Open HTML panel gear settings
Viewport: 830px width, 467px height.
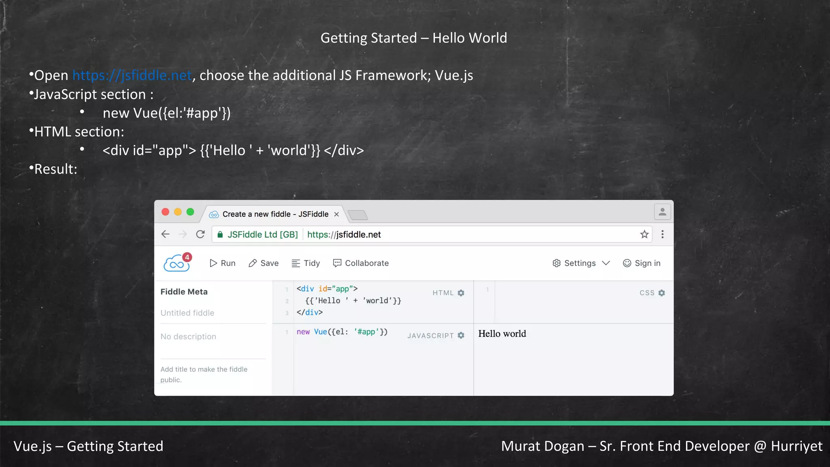pyautogui.click(x=461, y=293)
